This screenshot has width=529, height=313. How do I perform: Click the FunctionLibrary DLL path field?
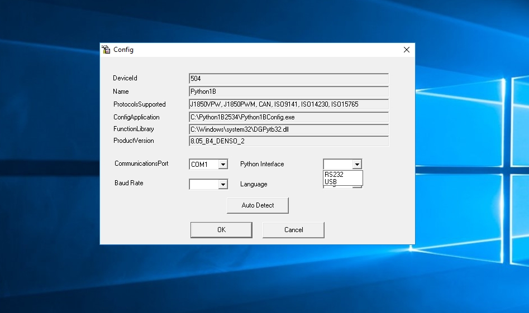[x=288, y=129]
